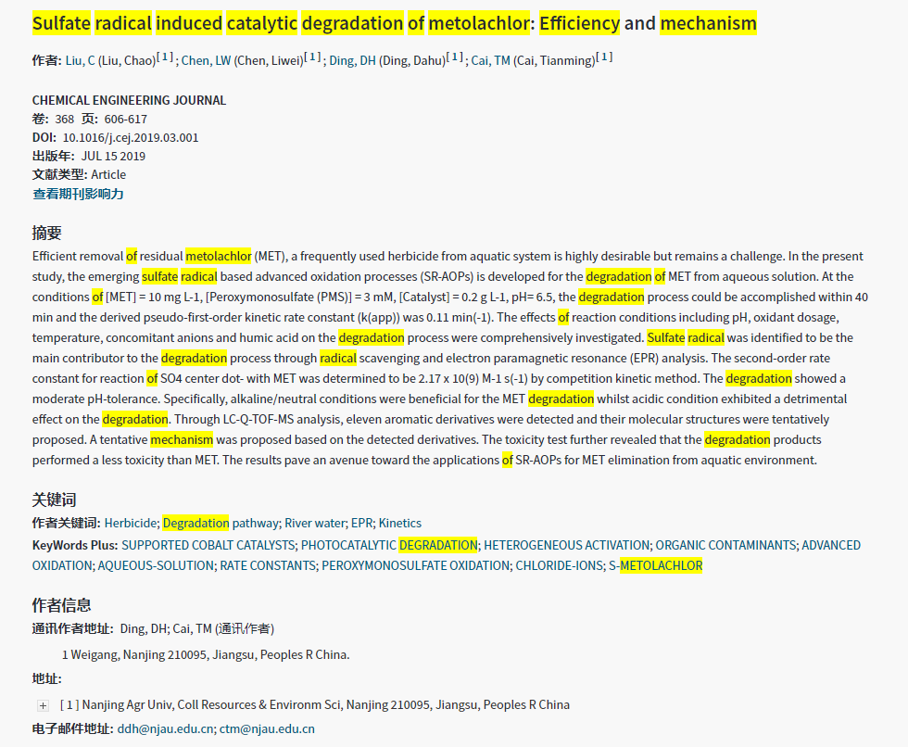Open PHOTOCATALYTIC DEGRADATION keyword link
Image resolution: width=908 pixels, height=747 pixels.
pyautogui.click(x=389, y=545)
